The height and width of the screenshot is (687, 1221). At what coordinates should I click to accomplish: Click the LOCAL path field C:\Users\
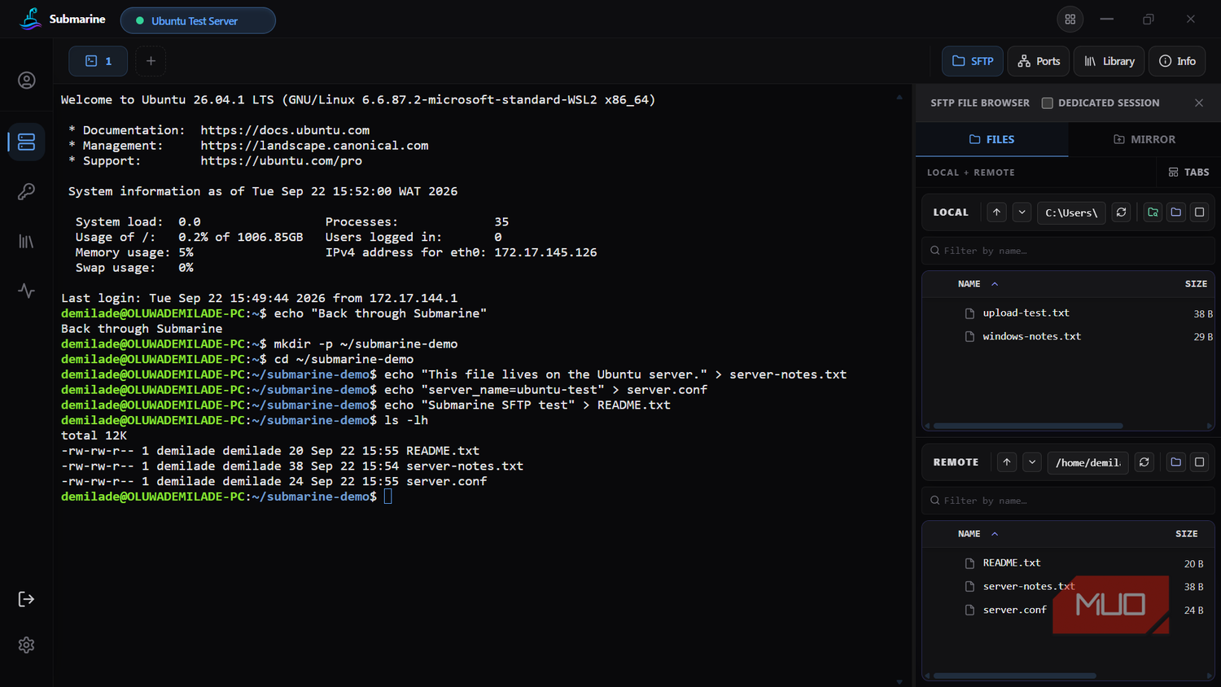tap(1071, 212)
